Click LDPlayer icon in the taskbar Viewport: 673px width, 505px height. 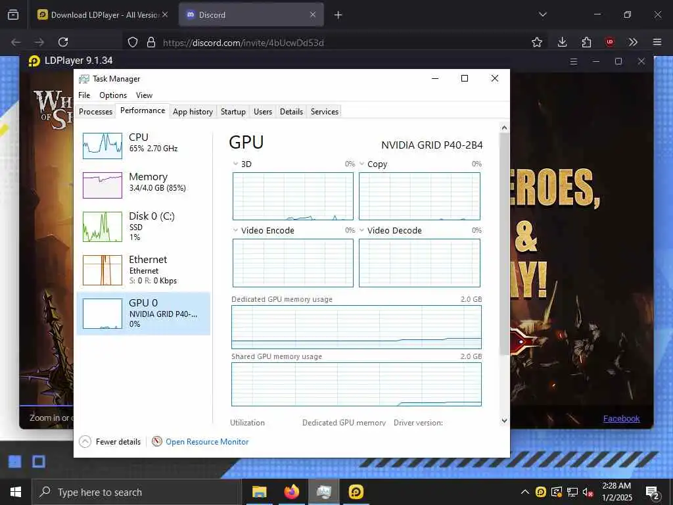click(x=356, y=492)
